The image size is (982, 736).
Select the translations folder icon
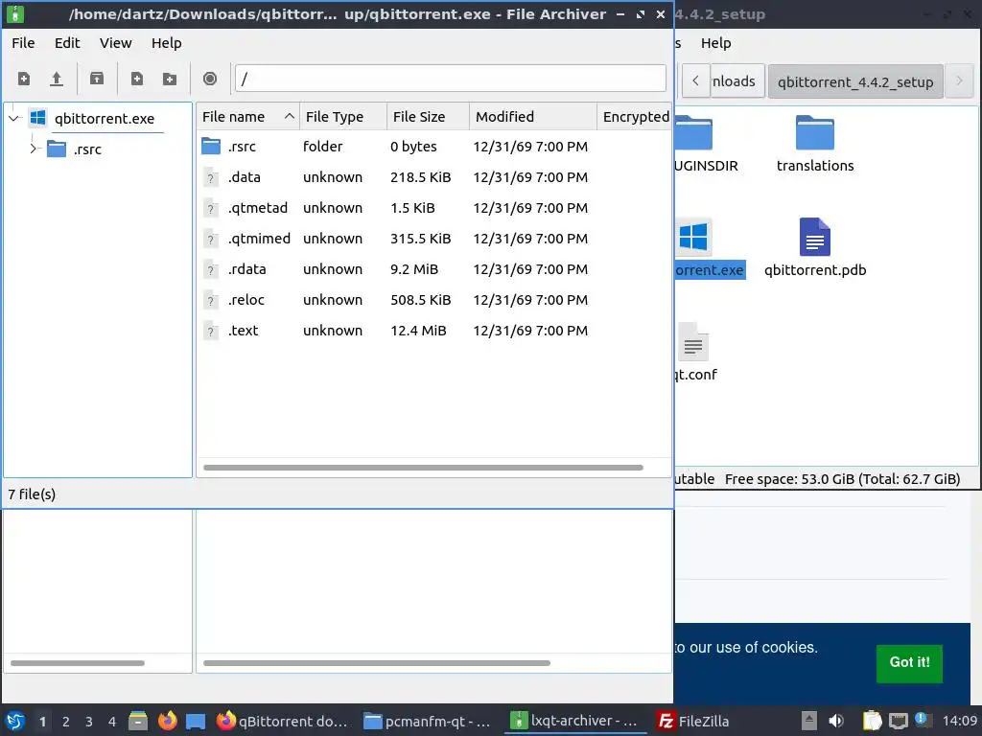coord(815,132)
